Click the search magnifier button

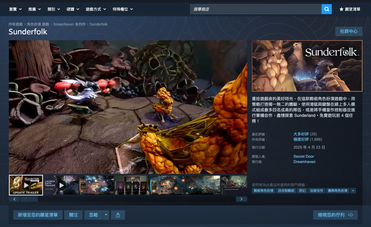[x=326, y=9]
